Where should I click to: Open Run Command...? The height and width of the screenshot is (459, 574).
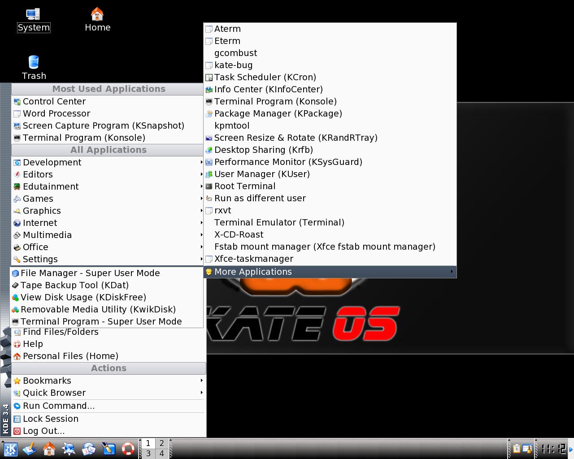(x=109, y=406)
